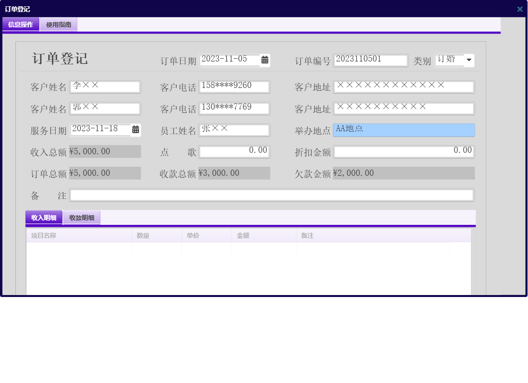
Task: Open the 服务日期 calendar picker icon
Action: (135, 130)
